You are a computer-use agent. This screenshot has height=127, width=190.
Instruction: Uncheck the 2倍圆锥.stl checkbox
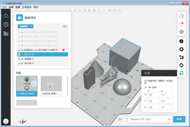pyautogui.click(x=19, y=59)
